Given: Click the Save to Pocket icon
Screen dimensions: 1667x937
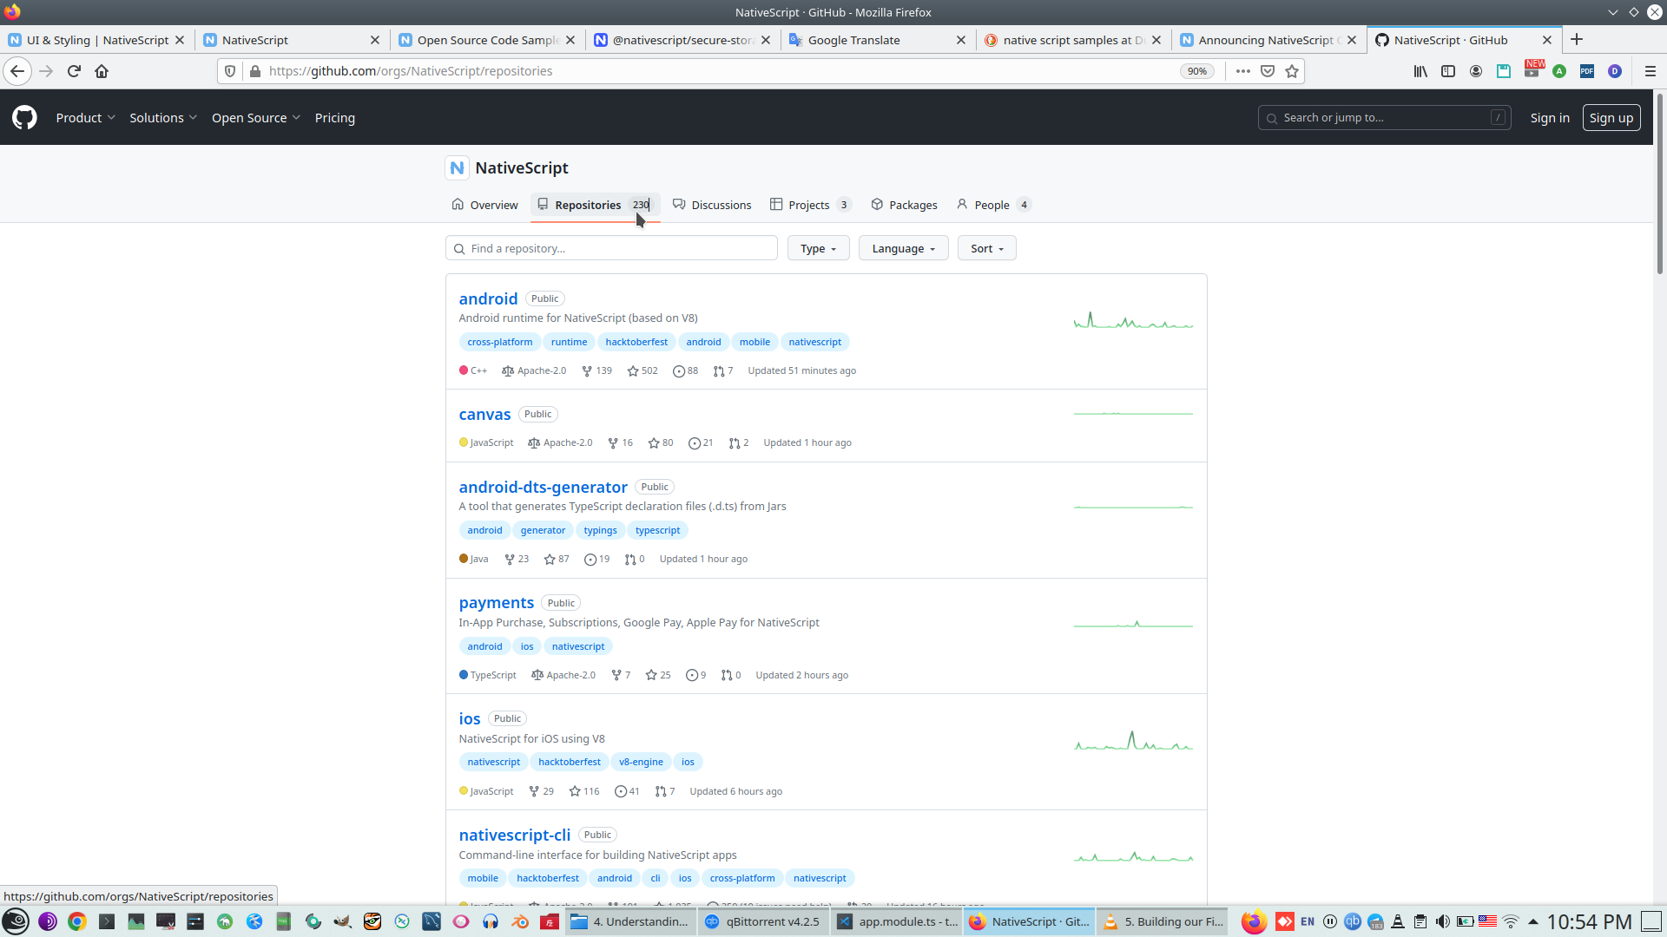Looking at the screenshot, I should [x=1268, y=71].
